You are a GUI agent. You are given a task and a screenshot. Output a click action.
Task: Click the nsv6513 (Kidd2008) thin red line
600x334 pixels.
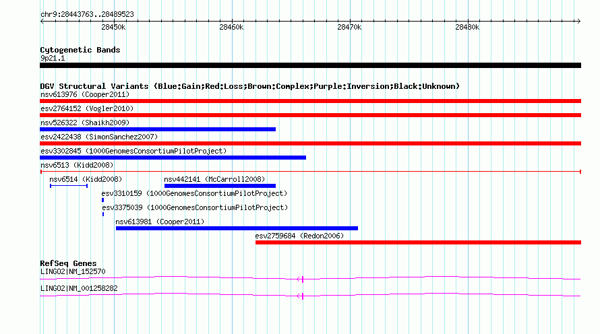pyautogui.click(x=310, y=172)
